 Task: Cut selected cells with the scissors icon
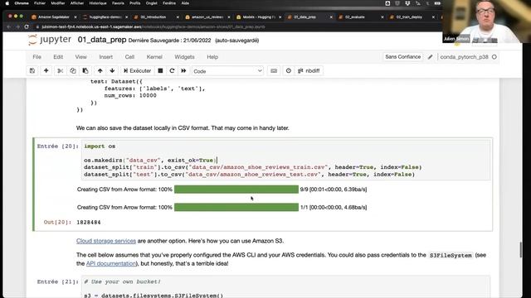pyautogui.click(x=61, y=70)
